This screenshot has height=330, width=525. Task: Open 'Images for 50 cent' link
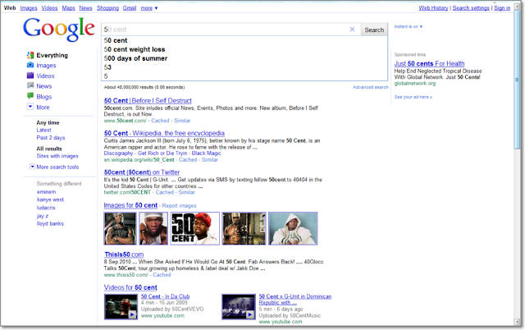pos(130,205)
